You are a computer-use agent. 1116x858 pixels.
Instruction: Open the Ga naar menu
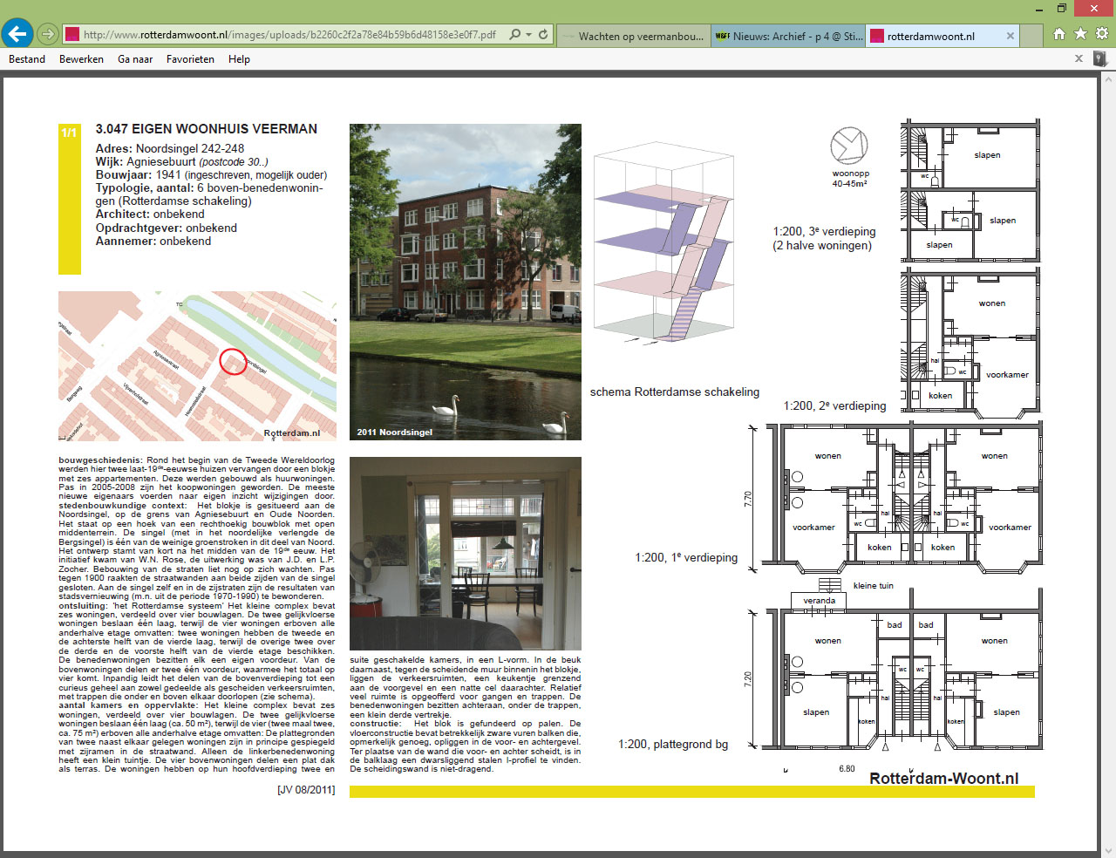[x=135, y=59]
